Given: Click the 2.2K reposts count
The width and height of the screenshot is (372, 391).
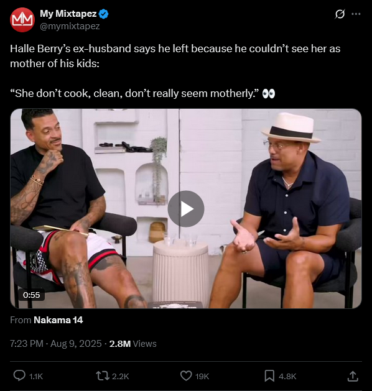Looking at the screenshot, I should coord(120,376).
